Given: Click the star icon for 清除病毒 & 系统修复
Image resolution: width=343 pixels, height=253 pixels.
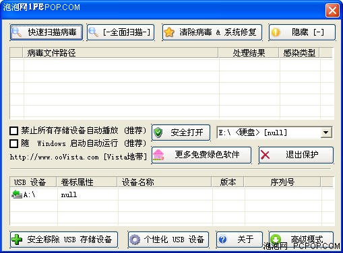Looking at the screenshot, I should click(x=169, y=32).
